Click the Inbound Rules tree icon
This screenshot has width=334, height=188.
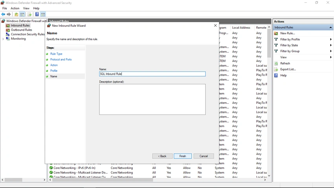pos(8,25)
